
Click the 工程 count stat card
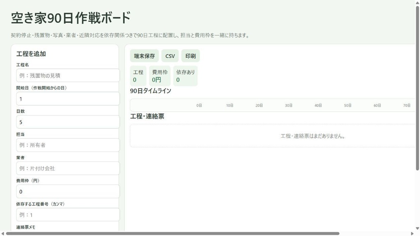click(138, 76)
